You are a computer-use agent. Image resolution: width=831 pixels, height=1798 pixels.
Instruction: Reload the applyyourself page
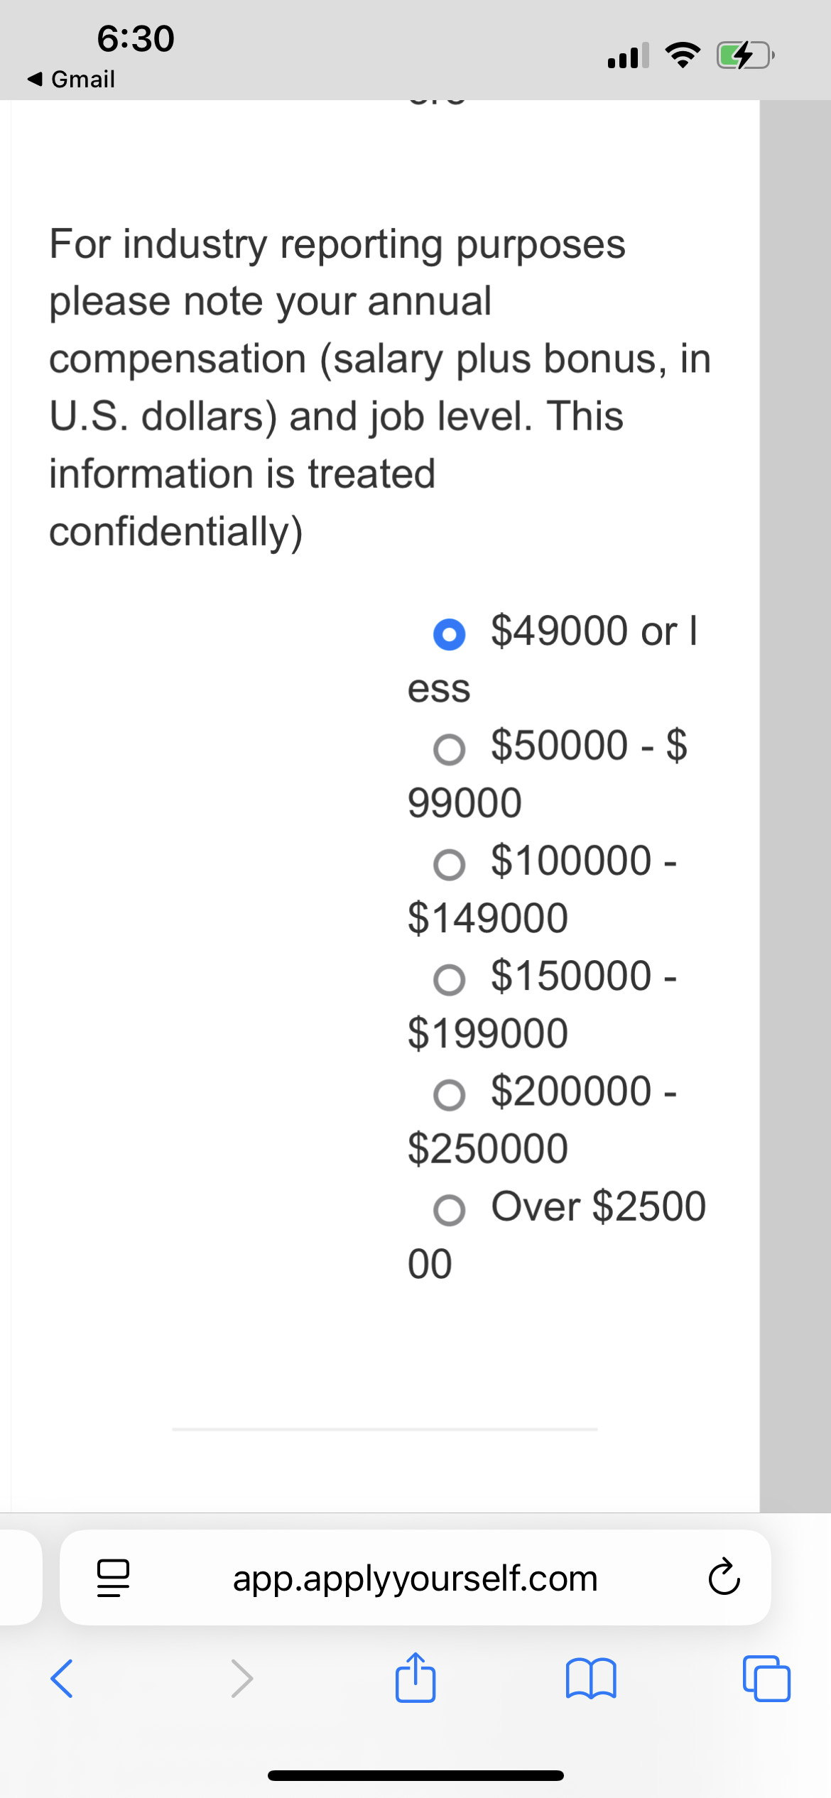[724, 1578]
